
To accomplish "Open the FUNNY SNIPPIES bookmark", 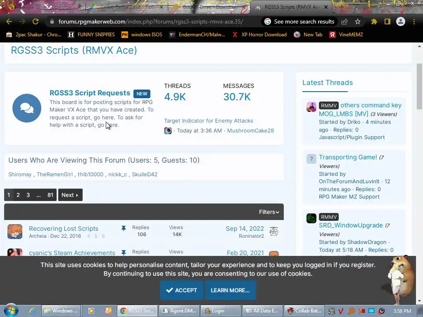I will [91, 35].
